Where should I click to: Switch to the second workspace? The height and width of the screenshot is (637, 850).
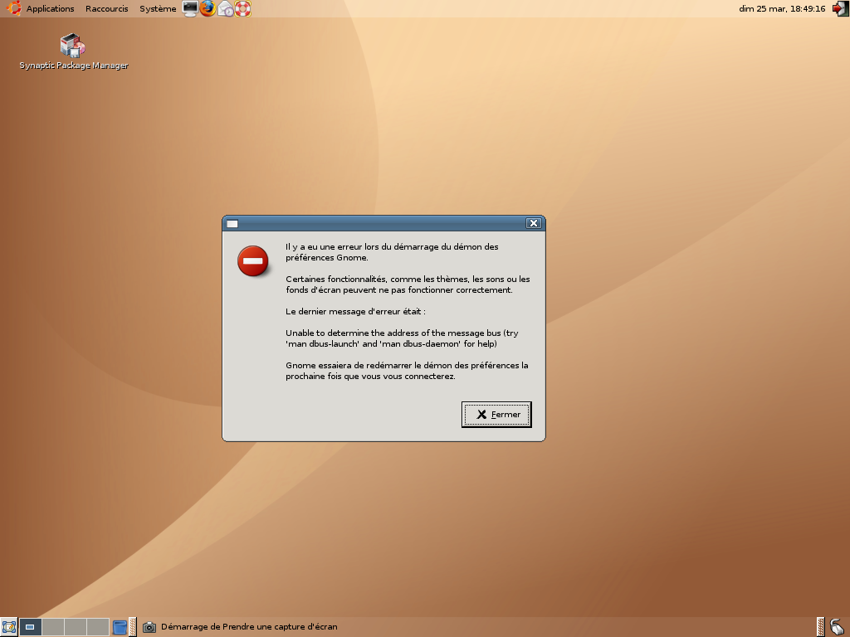[x=53, y=627]
